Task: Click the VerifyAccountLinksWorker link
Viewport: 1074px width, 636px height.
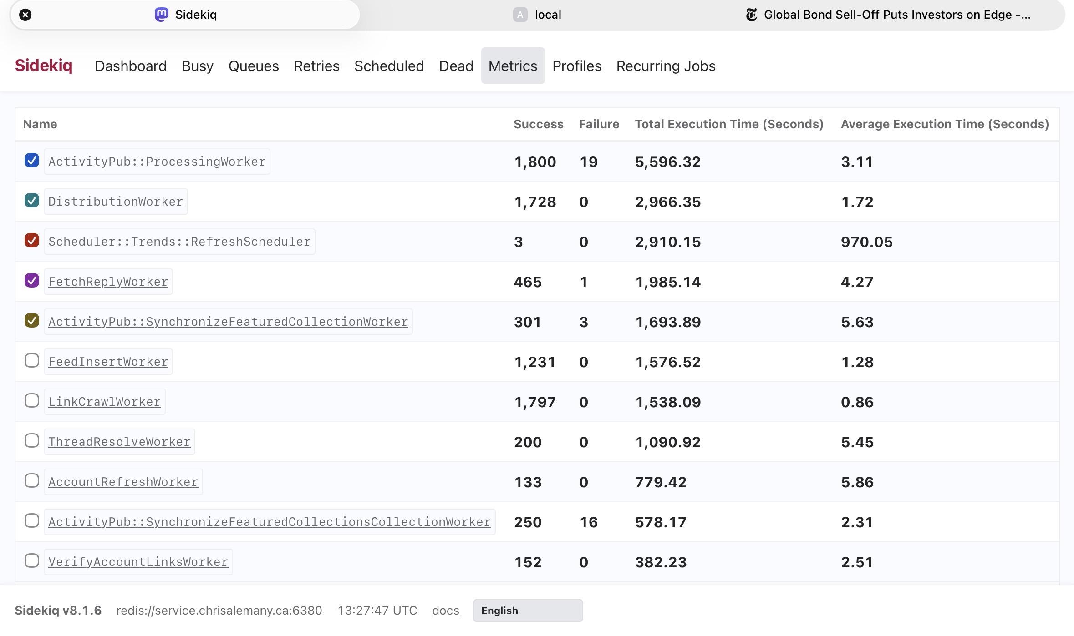Action: (x=138, y=562)
